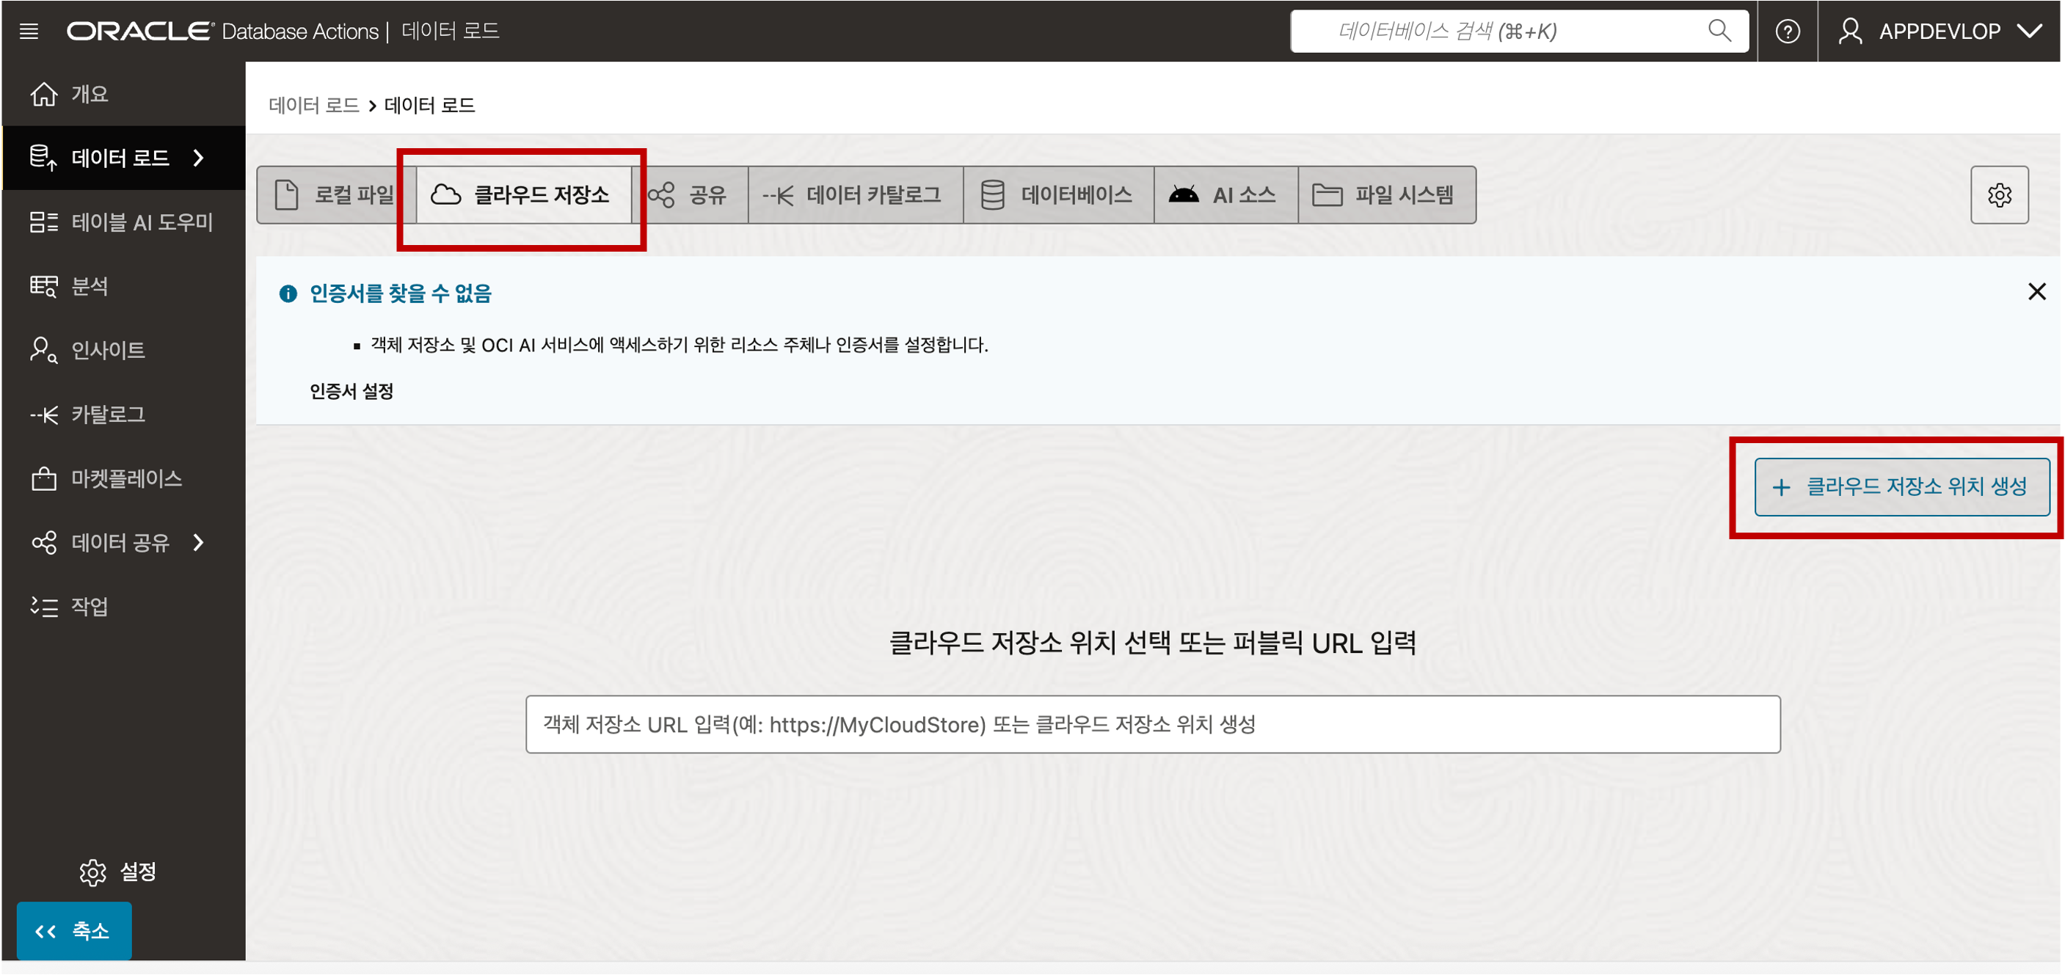Collapse sidebar with 축소 button
Screen dimensions: 2065x975
(x=73, y=930)
